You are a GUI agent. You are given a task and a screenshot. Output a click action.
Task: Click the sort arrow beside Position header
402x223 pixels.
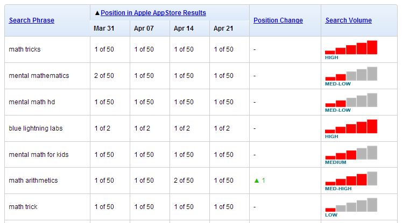(97, 13)
